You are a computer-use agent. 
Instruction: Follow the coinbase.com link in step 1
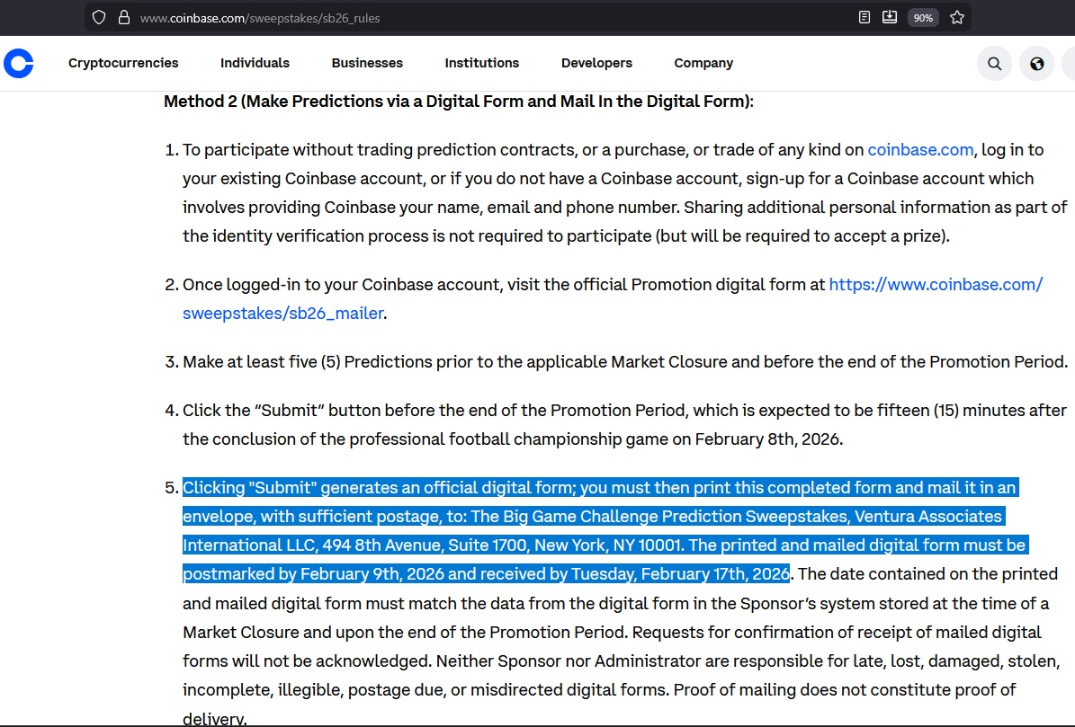click(920, 150)
